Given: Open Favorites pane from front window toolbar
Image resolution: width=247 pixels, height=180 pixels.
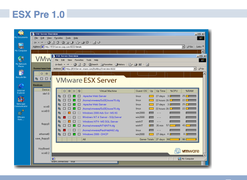Looking at the screenshot, I should coord(107,65).
